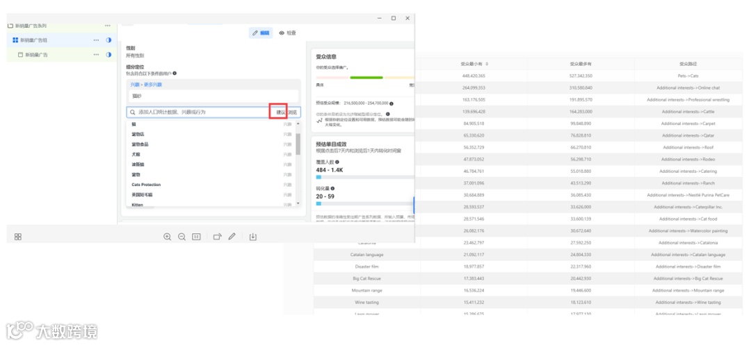The width and height of the screenshot is (751, 345).
Task: Click the 484 - 1.4K reach estimate
Action: (330, 170)
